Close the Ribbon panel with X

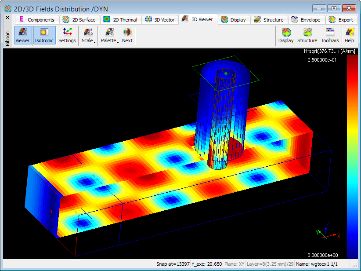7,18
